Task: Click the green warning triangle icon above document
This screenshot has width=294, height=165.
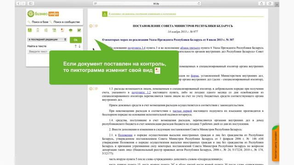Action: (x=105, y=14)
